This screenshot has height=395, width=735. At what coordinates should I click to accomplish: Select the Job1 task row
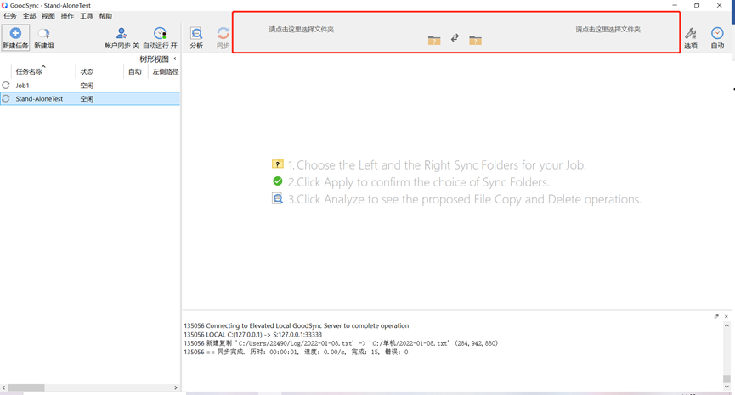pos(90,86)
